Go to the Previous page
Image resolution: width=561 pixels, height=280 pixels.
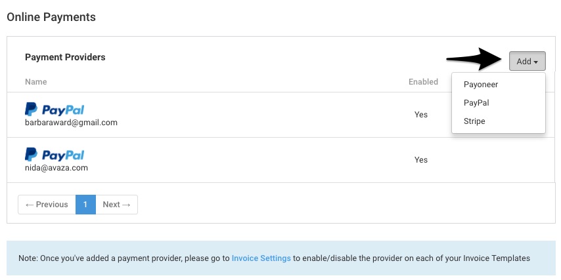(47, 205)
